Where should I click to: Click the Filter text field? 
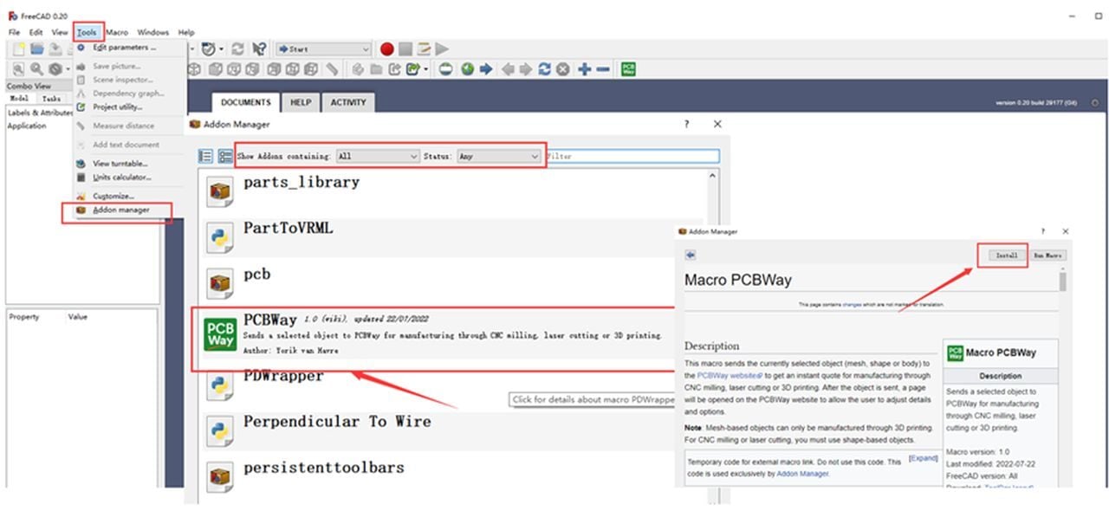click(x=632, y=157)
